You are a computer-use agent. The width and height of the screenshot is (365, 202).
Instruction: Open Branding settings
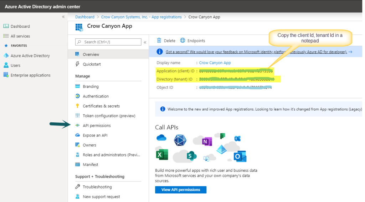click(91, 87)
